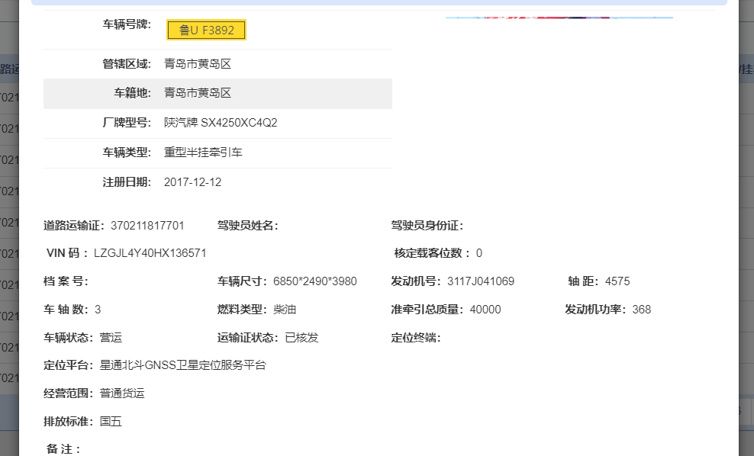
Task: Click registration date 2017-12-12
Action: 192,182
